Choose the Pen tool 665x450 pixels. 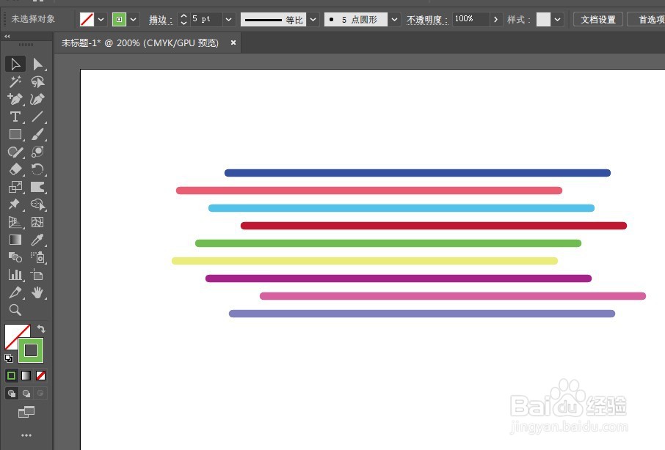(15, 99)
